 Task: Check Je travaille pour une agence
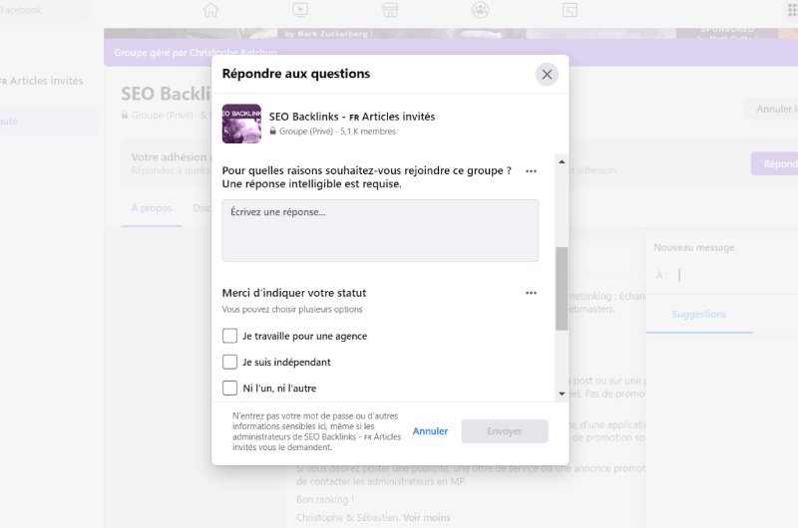click(230, 336)
